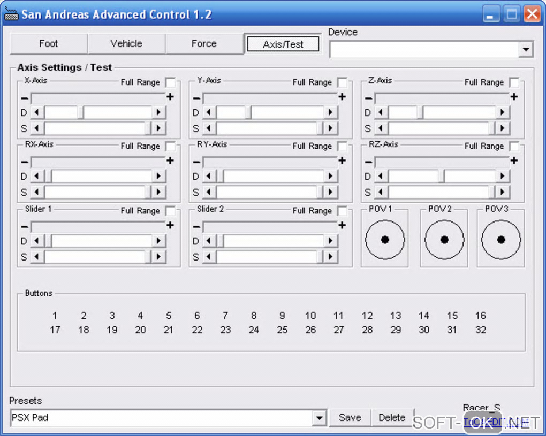The height and width of the screenshot is (436, 546).
Task: Open the Vehicle tab
Action: (126, 44)
